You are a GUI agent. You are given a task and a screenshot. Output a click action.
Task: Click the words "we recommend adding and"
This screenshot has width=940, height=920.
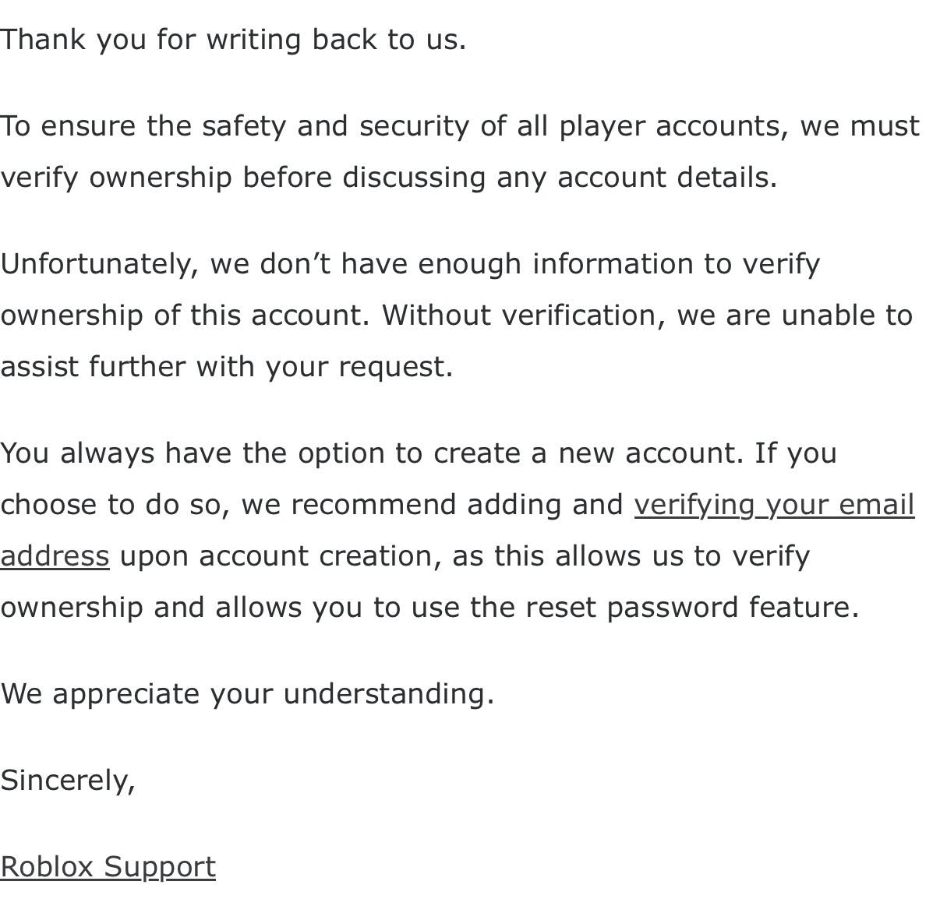[433, 505]
